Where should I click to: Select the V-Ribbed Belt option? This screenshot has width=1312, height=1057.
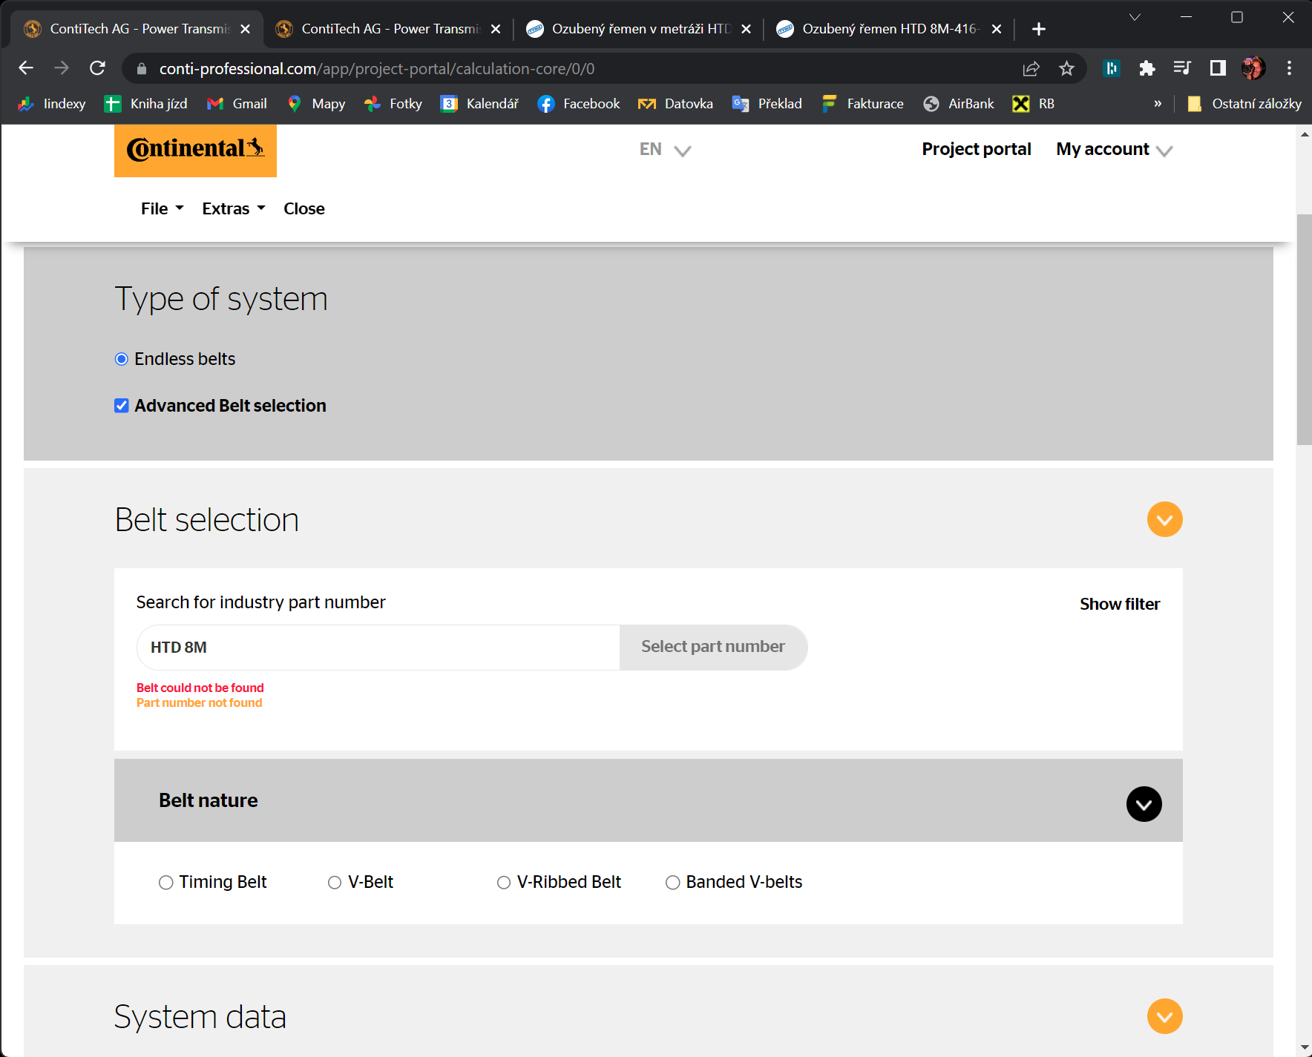point(504,882)
